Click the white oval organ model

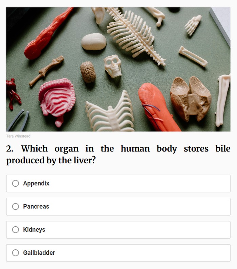94,42
